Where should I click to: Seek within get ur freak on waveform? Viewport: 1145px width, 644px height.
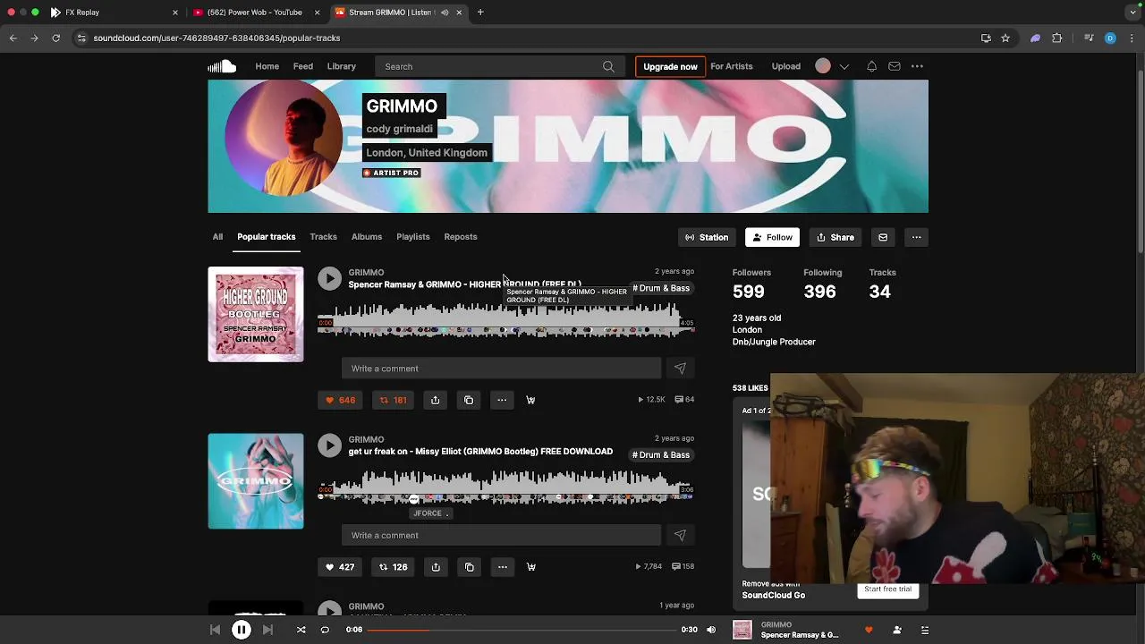point(506,486)
